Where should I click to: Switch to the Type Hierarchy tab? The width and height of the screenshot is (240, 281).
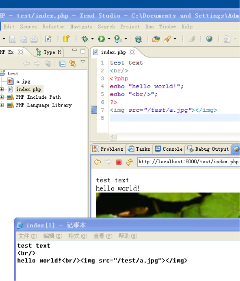pyautogui.click(x=48, y=52)
